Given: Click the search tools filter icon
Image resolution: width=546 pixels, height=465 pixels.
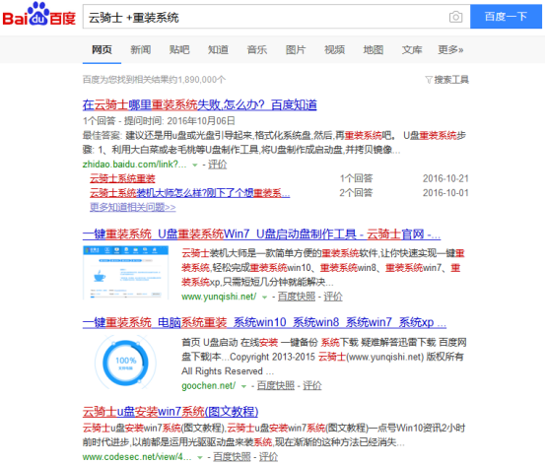Looking at the screenshot, I should tap(429, 80).
